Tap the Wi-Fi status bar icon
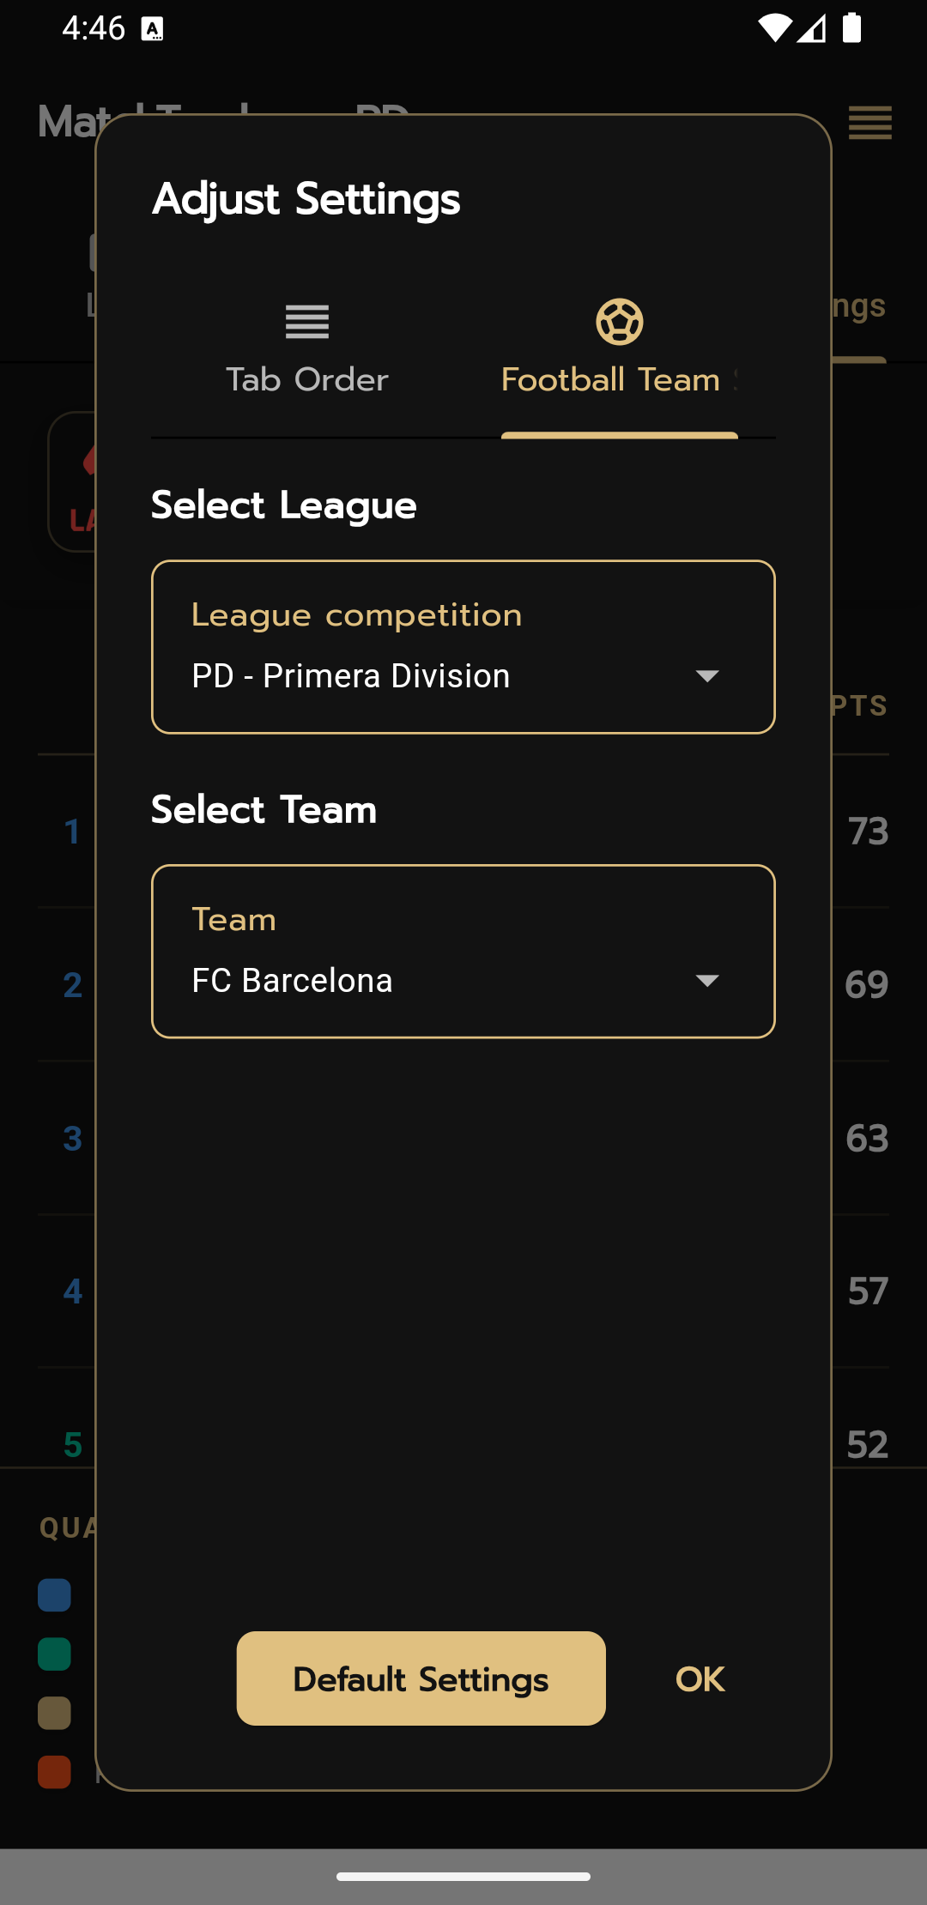Screen dimensions: 927x1905 click(773, 28)
